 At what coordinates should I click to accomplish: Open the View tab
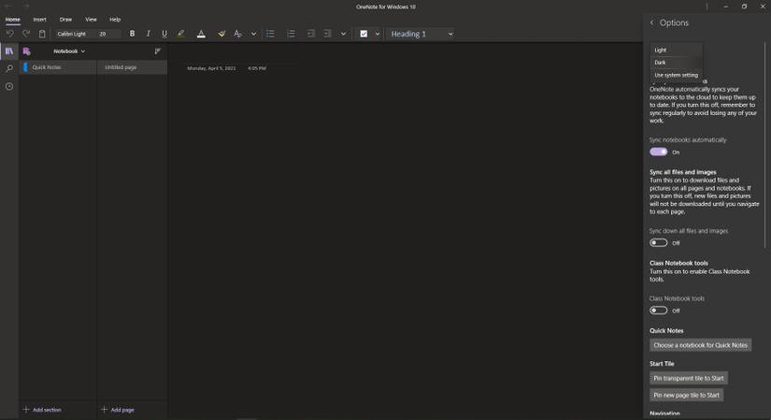(x=91, y=20)
